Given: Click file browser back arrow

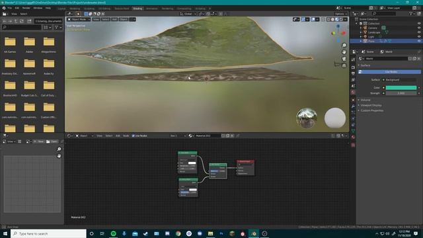Looking at the screenshot, I should coord(5,21).
